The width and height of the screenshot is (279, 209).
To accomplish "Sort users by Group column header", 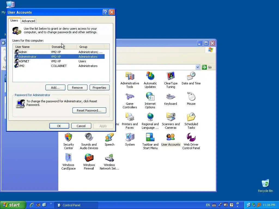I will (x=90, y=47).
